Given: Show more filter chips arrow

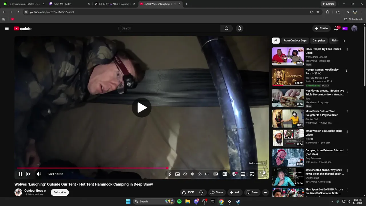Looking at the screenshot, I should (344, 41).
